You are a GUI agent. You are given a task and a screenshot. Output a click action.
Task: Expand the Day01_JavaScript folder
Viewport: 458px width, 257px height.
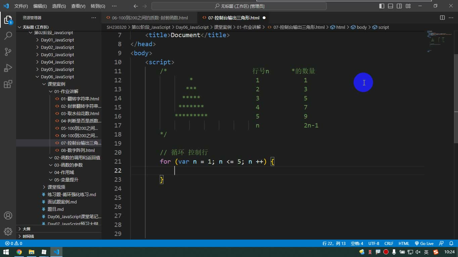57,40
